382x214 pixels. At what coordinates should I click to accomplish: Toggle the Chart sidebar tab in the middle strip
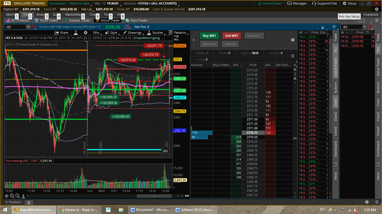coord(336,102)
